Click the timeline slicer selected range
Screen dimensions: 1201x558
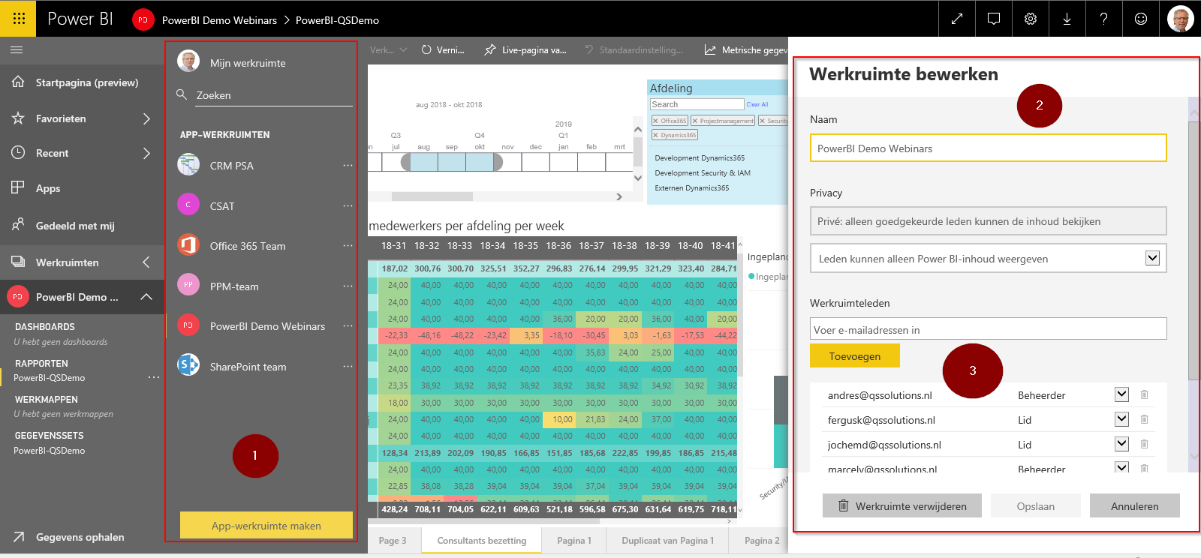coord(452,161)
